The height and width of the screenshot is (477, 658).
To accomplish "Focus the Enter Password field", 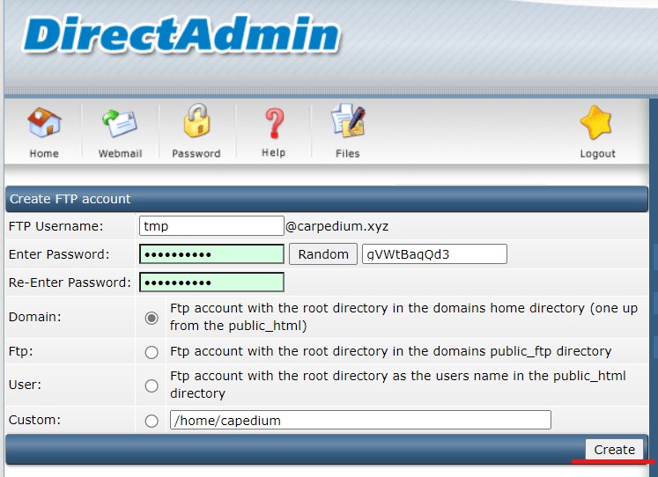I will (x=211, y=254).
